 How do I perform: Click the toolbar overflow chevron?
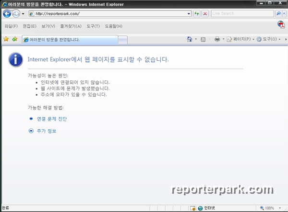[x=286, y=39]
